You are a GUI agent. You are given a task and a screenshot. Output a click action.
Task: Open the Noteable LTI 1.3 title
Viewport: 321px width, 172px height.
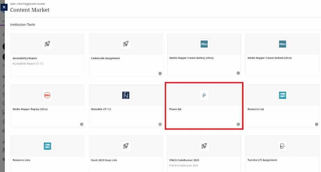(101, 109)
